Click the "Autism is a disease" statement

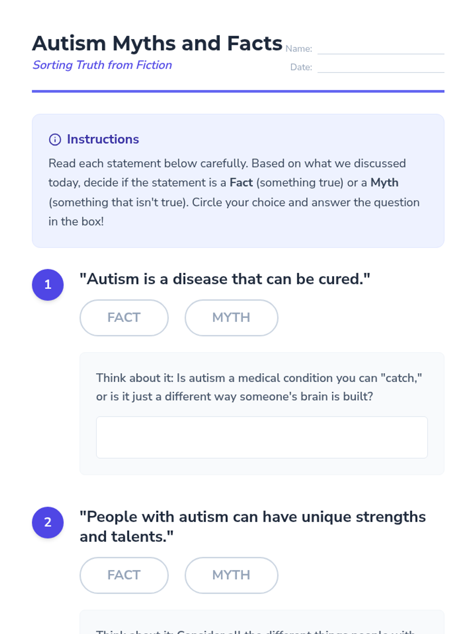pos(225,279)
